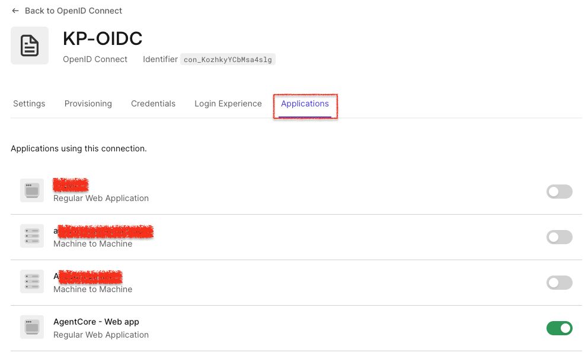Click the KP-OIDC connection document icon
Viewport: 588px width, 353px height.
coord(30,45)
